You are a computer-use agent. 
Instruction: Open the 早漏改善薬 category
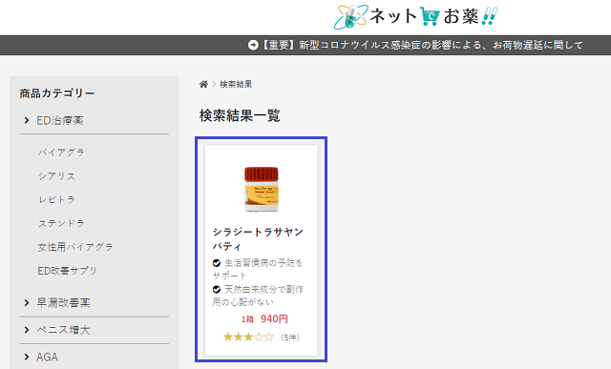point(64,303)
